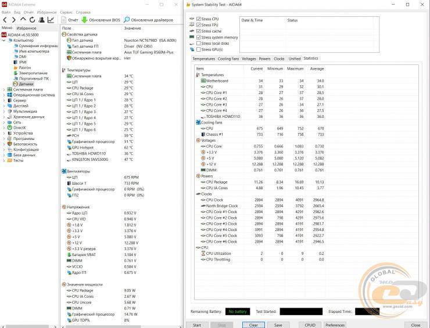Switch to the Powers tab
430x328 pixels.
click(x=264, y=59)
